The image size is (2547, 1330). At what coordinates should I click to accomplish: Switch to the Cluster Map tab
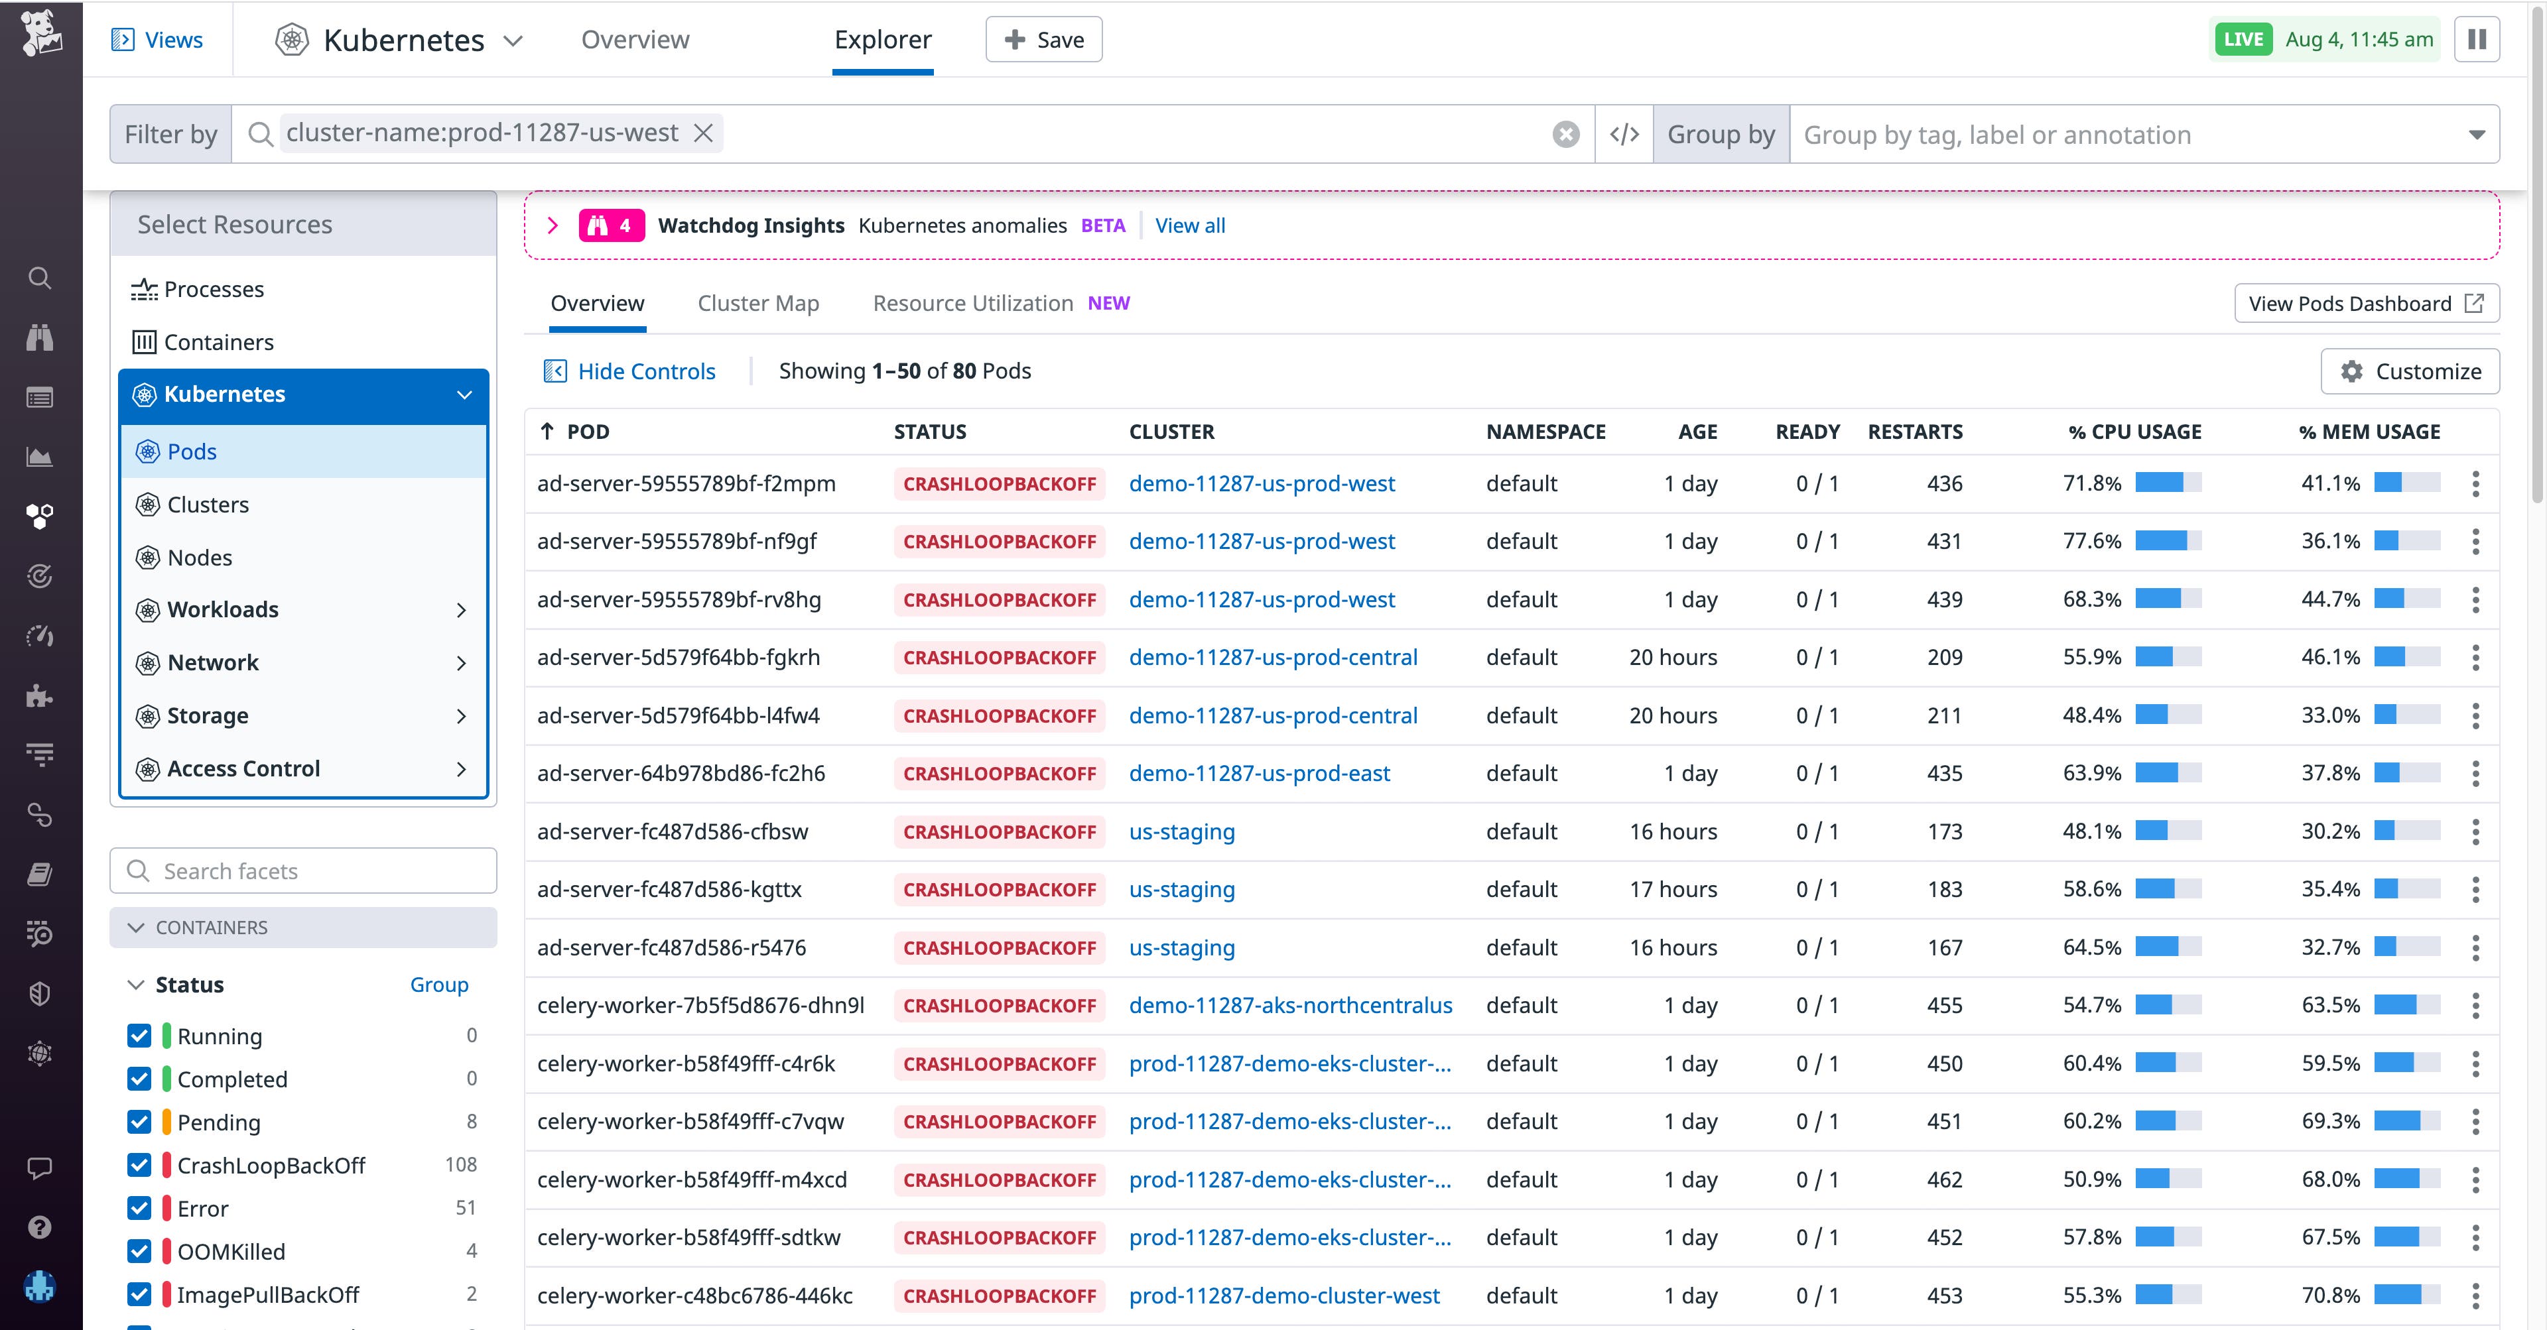click(x=757, y=302)
